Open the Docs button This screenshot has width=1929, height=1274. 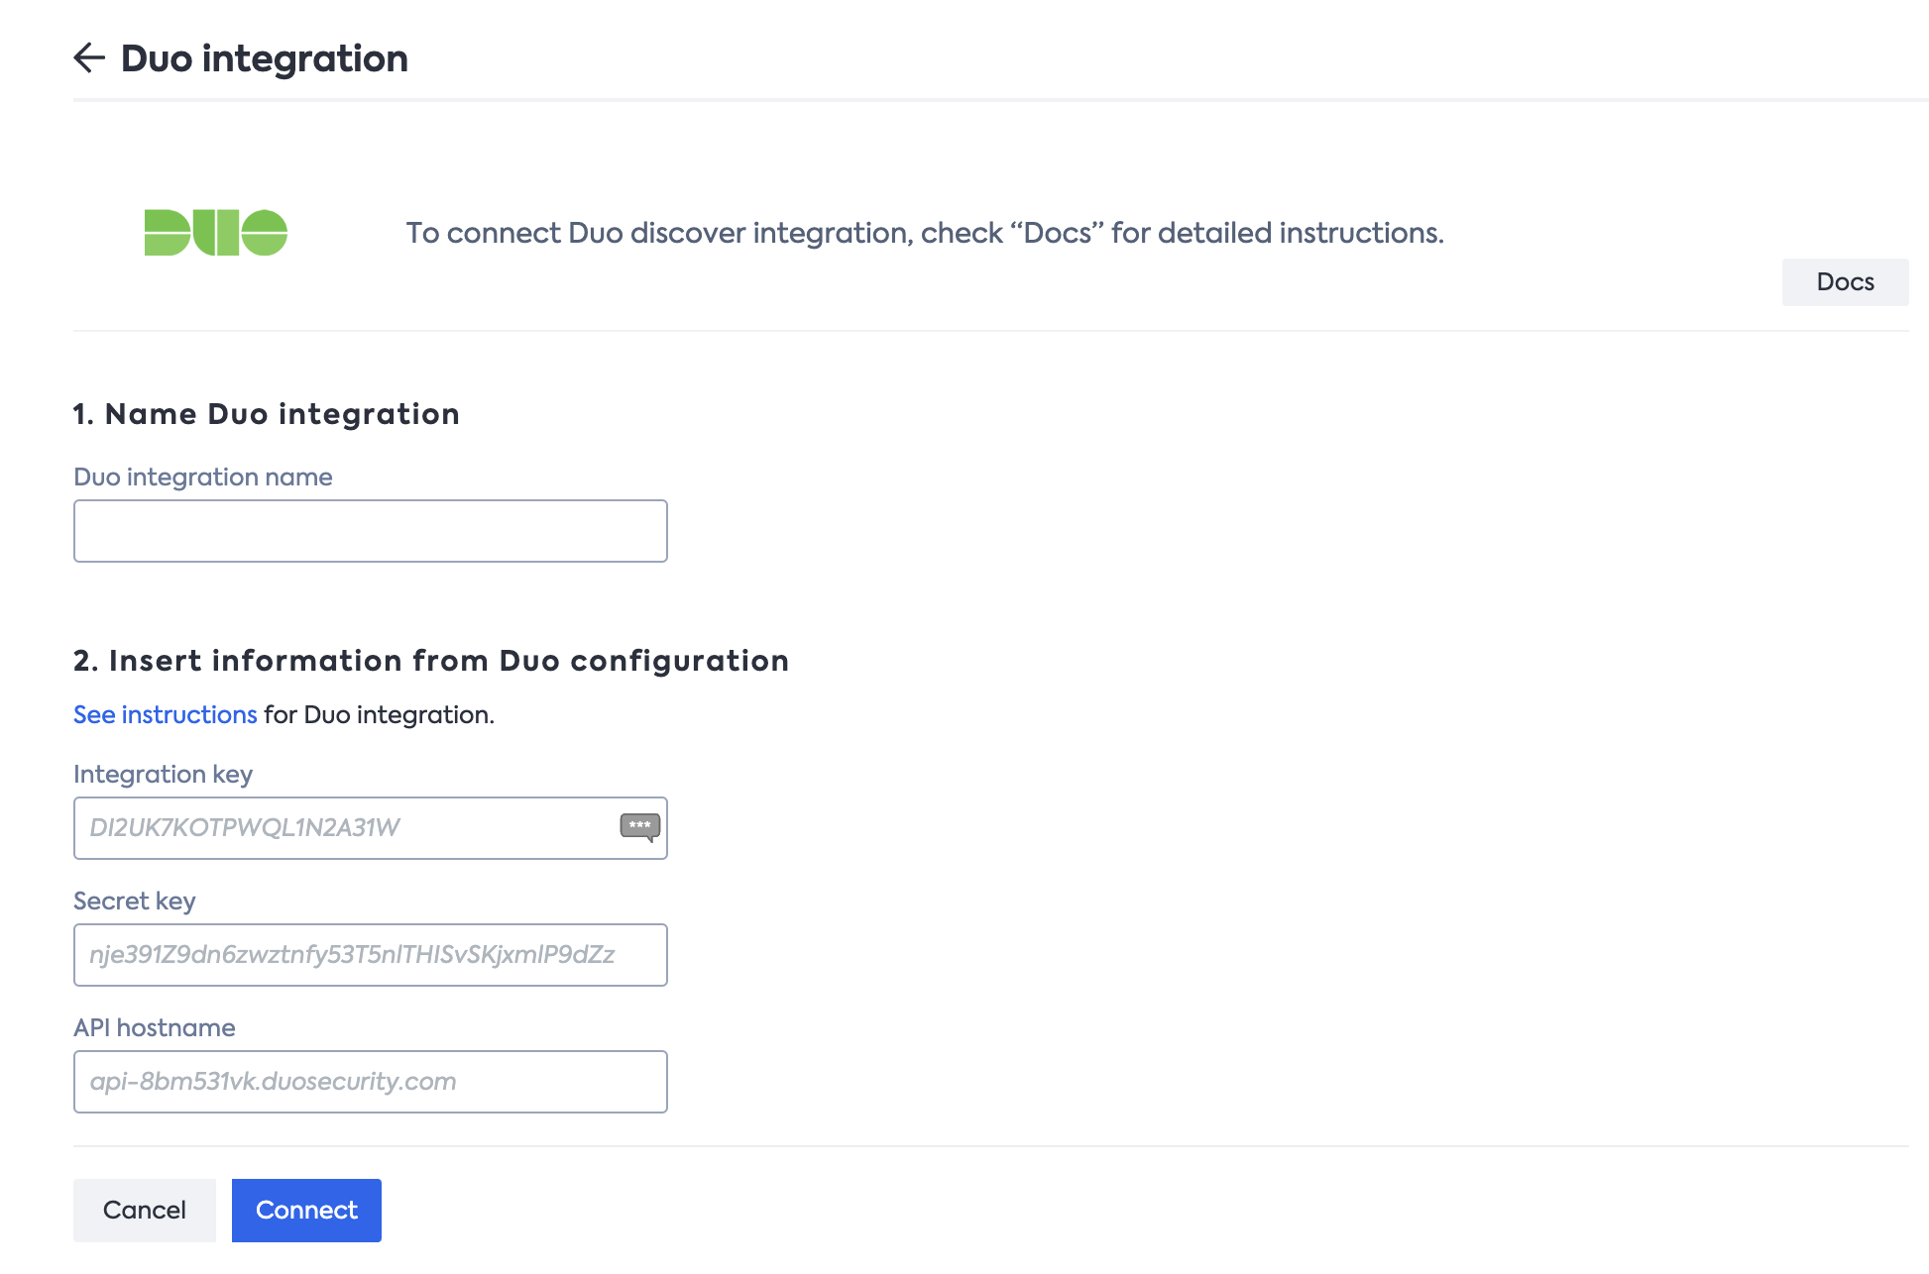pyautogui.click(x=1844, y=282)
